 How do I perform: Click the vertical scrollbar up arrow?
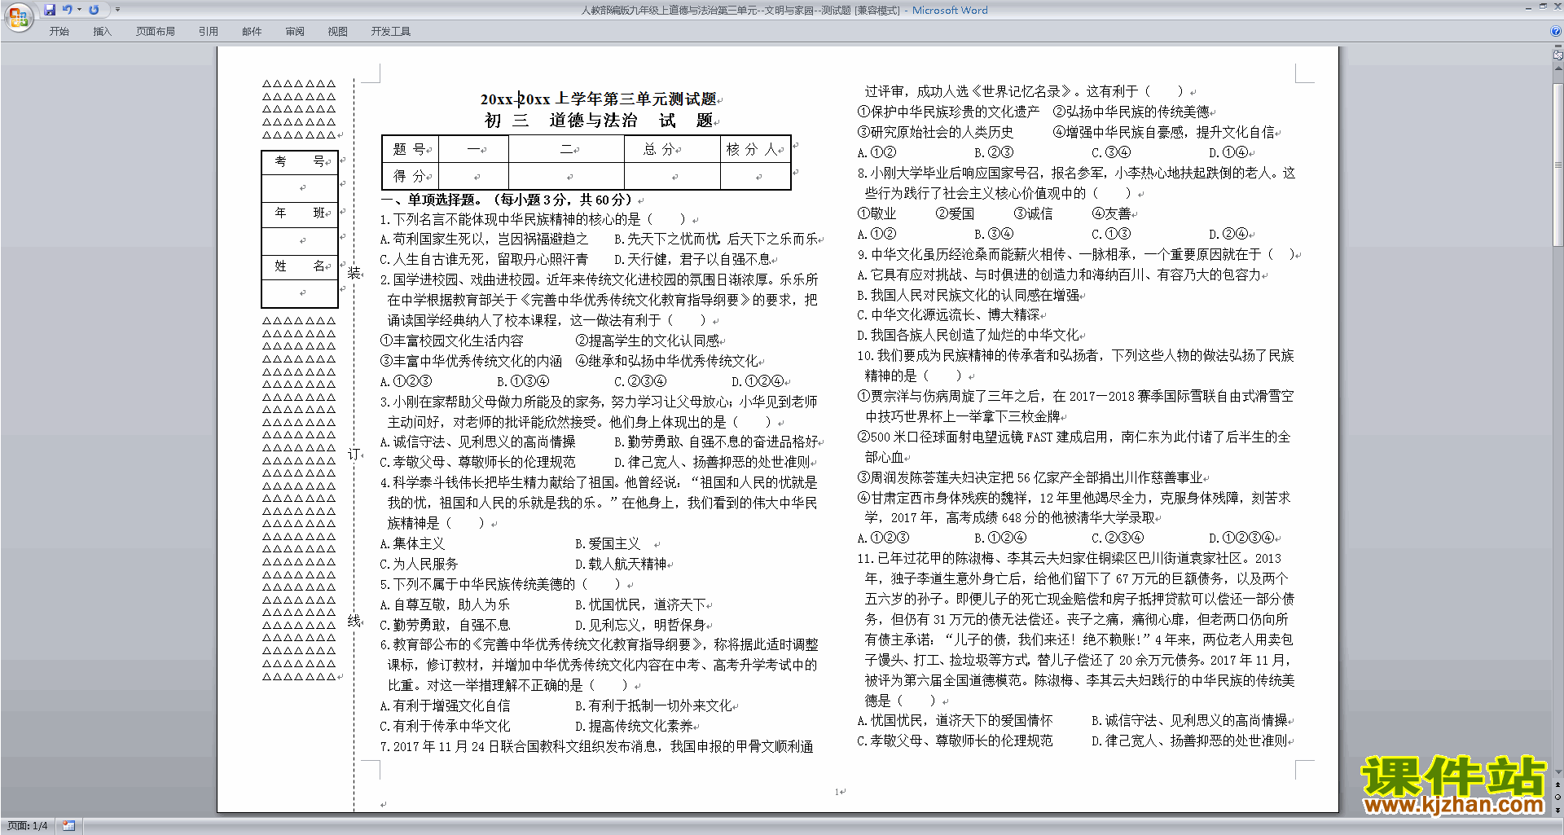(x=1557, y=67)
